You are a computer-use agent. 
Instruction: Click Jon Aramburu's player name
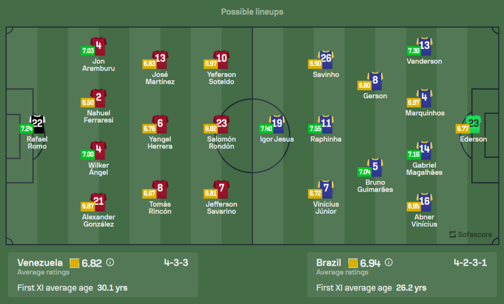99,65
